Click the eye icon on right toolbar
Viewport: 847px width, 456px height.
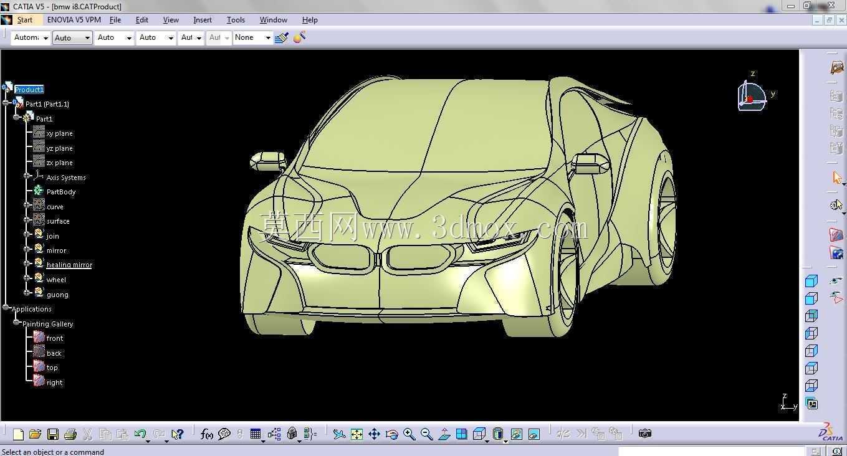coord(836,282)
